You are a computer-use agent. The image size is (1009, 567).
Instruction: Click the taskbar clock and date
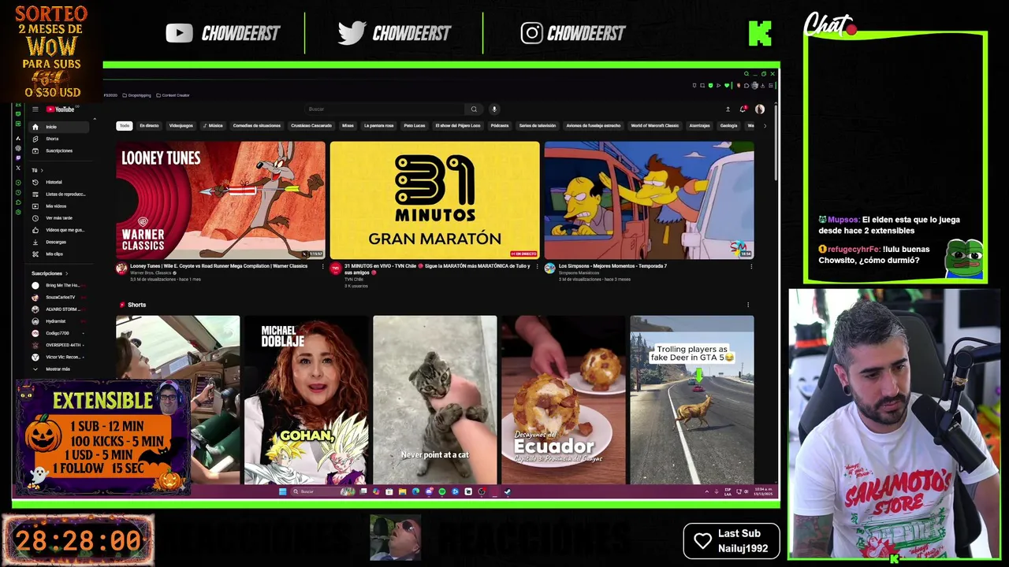pos(763,491)
